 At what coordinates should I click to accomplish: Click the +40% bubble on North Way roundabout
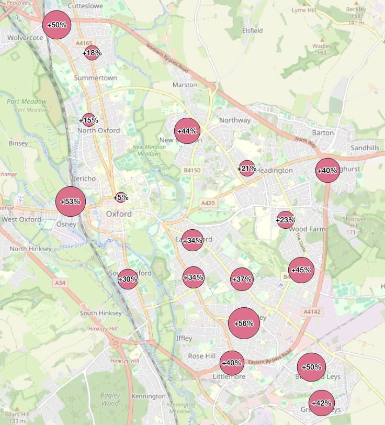point(327,171)
